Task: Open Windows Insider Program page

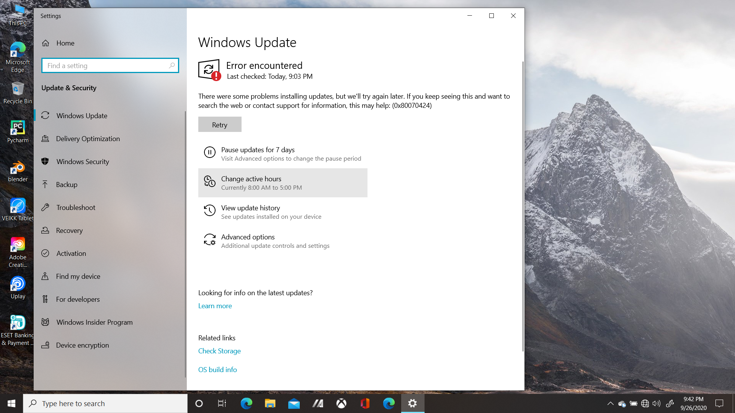Action: [109, 322]
